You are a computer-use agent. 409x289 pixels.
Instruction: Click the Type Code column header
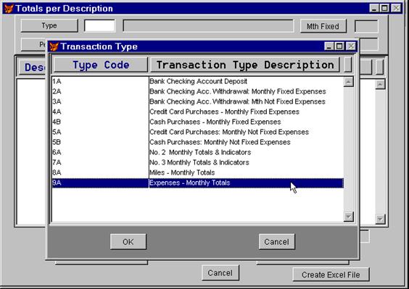click(101, 65)
